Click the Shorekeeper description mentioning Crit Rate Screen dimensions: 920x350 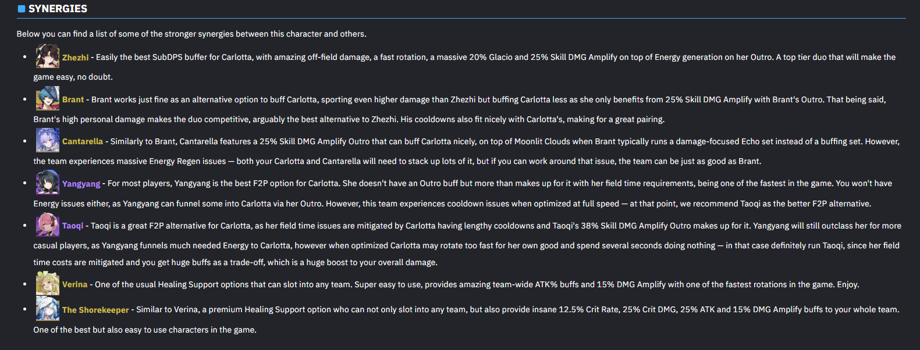pyautogui.click(x=466, y=319)
